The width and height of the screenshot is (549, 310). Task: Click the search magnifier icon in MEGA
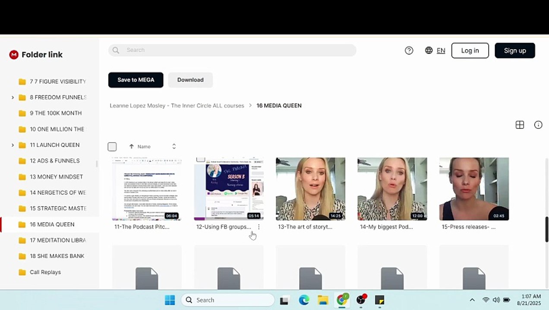click(x=116, y=50)
